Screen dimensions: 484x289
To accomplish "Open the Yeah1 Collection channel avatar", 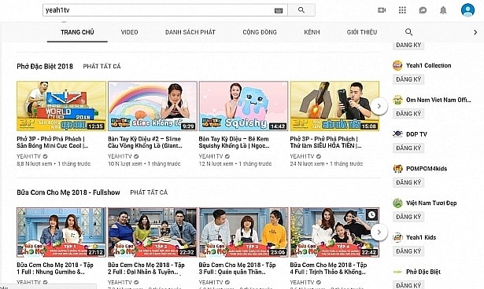I will click(x=397, y=65).
